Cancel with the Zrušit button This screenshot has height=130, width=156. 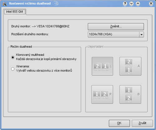(142, 123)
